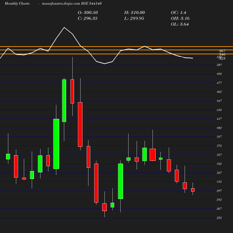Click the "Monthly Charts" title text
233x233 pixels.
click(17, 4)
